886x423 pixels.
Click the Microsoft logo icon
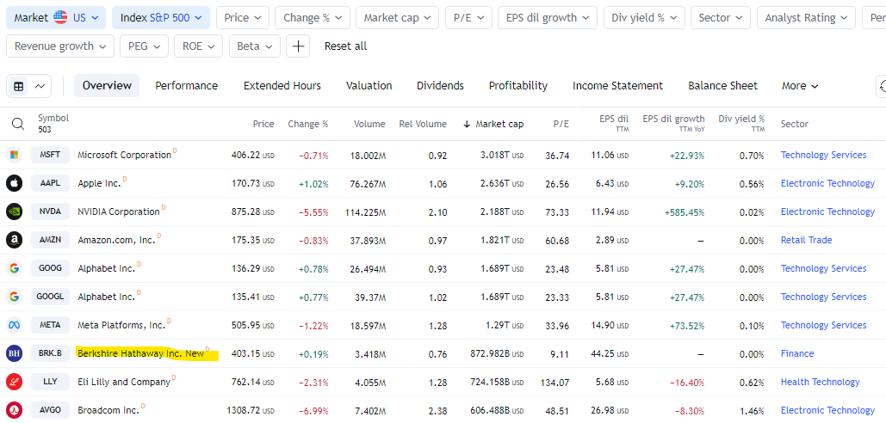pyautogui.click(x=14, y=155)
